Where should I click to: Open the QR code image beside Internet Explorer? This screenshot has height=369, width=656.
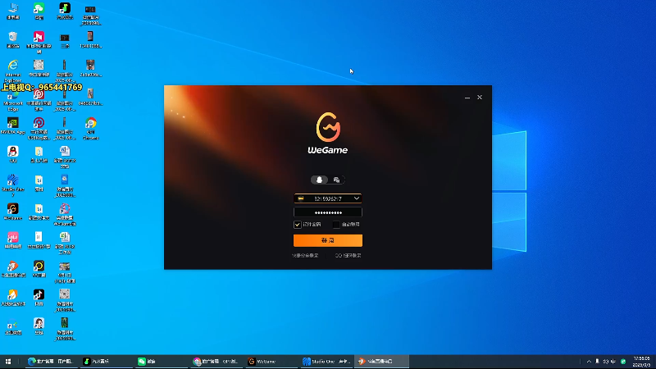tap(39, 68)
